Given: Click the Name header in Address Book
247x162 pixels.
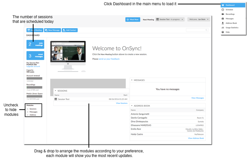Looking at the screenshot, I should (x=133, y=110).
